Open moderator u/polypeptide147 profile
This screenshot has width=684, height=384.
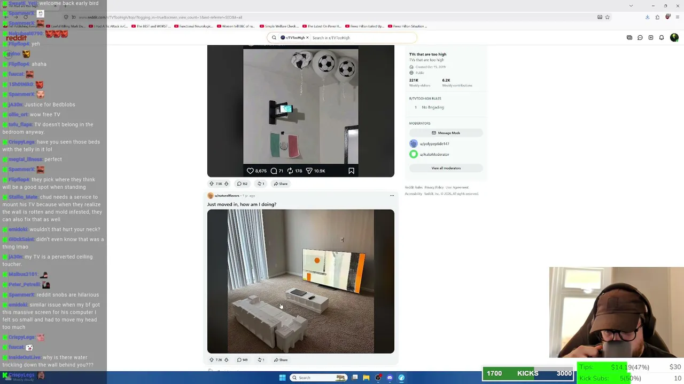[x=434, y=143]
